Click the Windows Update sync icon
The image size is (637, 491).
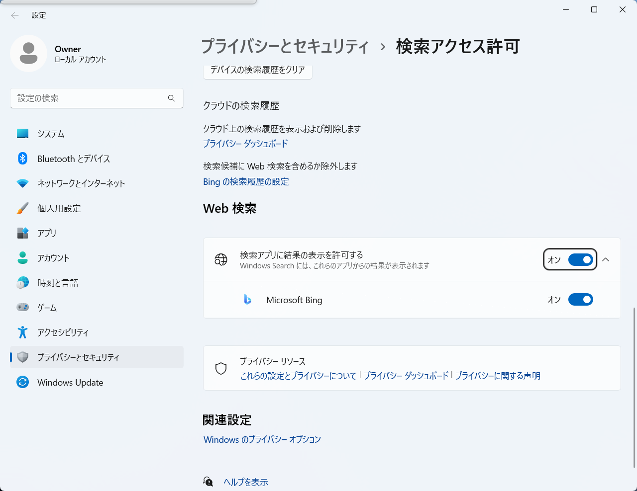23,382
